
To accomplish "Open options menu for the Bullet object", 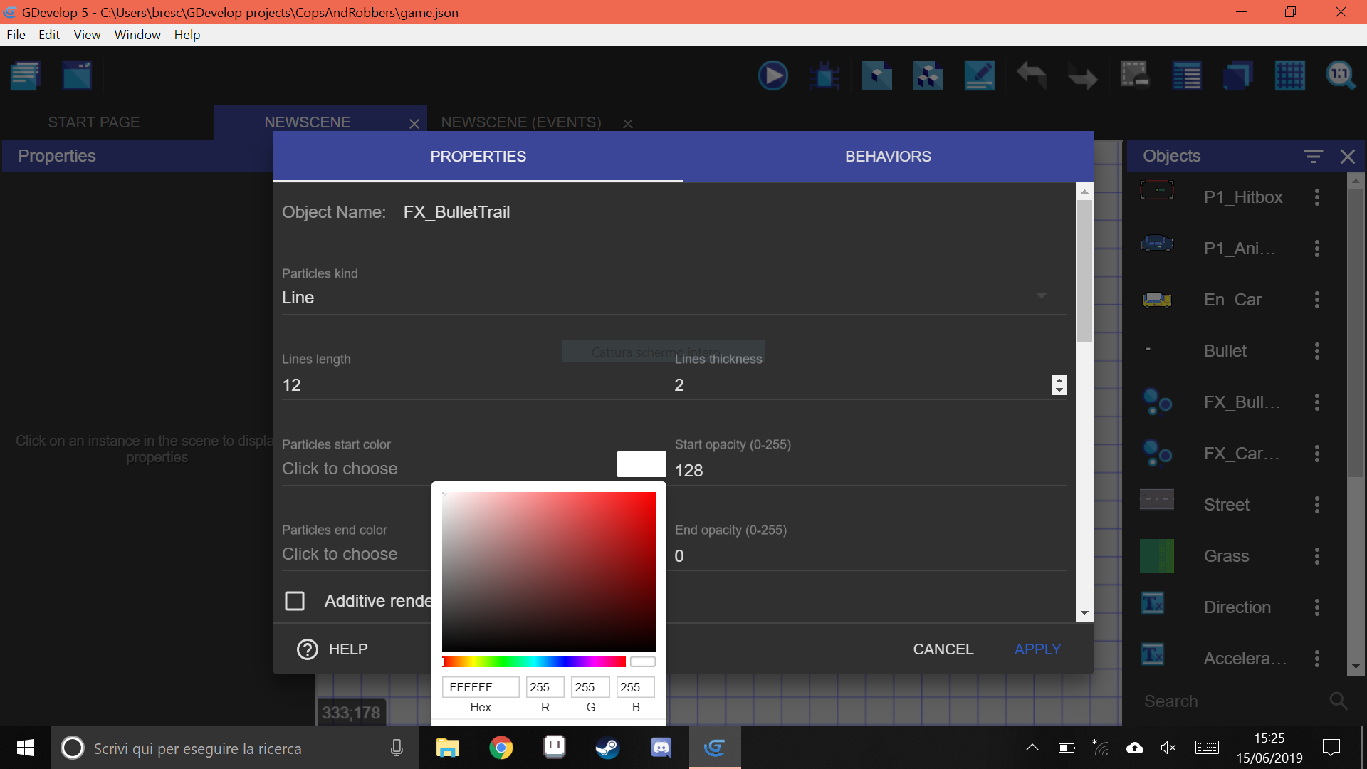I will [x=1316, y=351].
